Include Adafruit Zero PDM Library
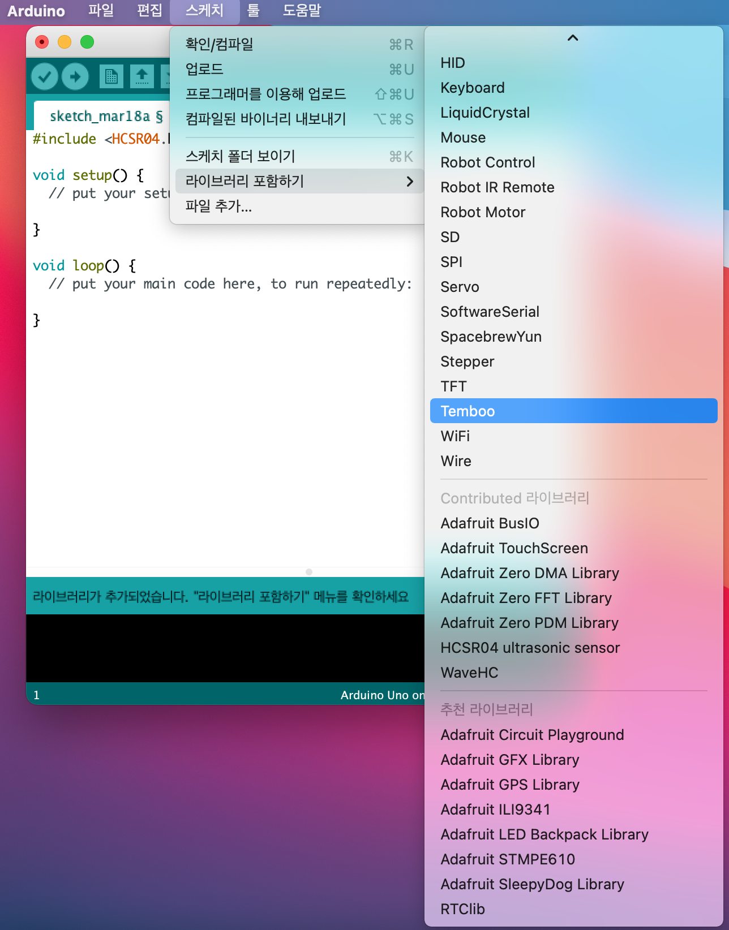729x930 pixels. (x=574, y=623)
